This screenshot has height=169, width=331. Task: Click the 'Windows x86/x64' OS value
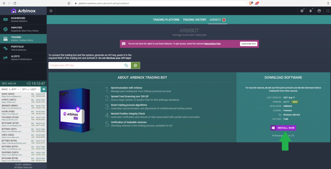click(x=291, y=115)
